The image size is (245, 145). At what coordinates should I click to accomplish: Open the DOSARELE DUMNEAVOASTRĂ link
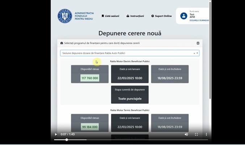coord(199,20)
